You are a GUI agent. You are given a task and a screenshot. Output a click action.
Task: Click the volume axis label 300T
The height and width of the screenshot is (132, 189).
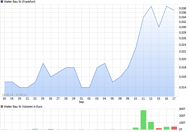point(182,109)
